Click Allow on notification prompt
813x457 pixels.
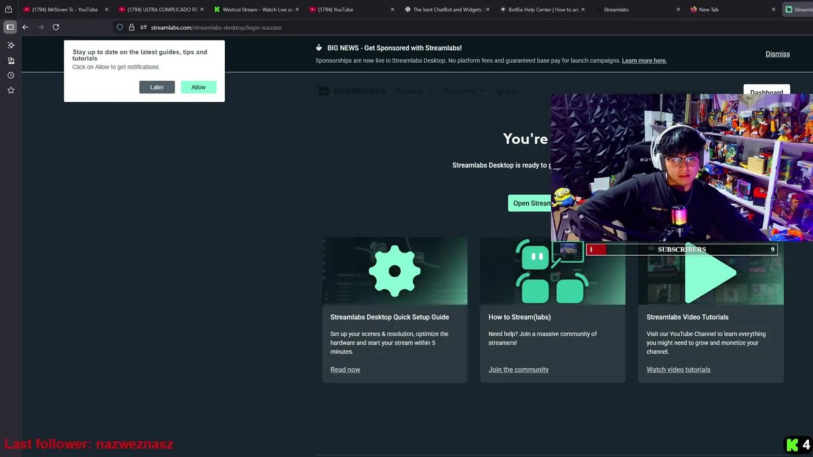point(198,87)
